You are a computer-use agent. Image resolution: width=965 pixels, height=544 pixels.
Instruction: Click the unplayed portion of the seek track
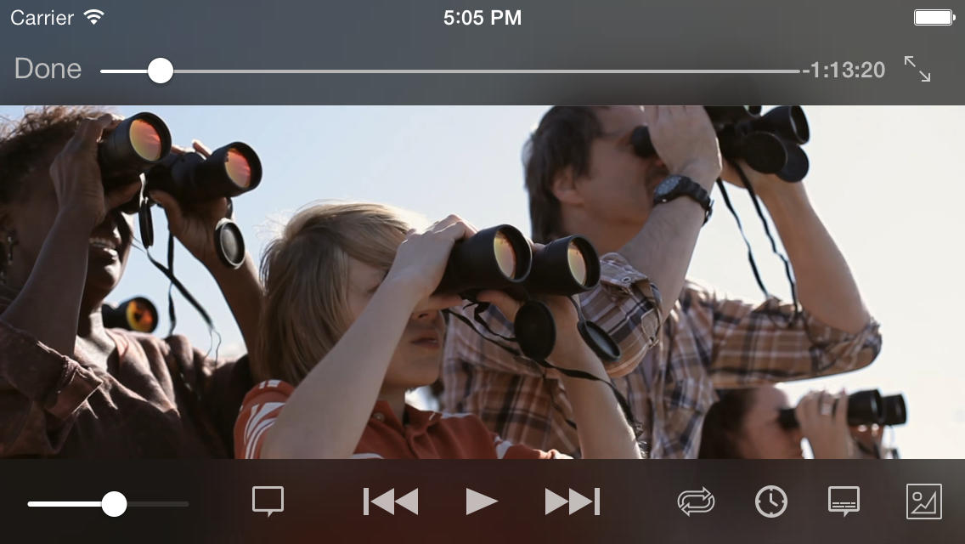click(x=486, y=71)
